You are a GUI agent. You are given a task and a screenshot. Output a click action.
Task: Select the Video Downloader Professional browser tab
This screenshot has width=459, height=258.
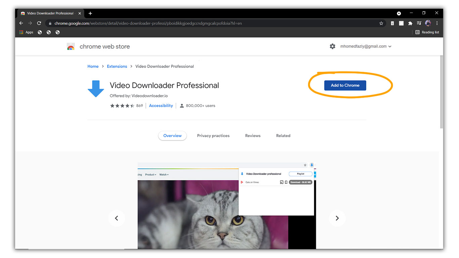(50, 13)
